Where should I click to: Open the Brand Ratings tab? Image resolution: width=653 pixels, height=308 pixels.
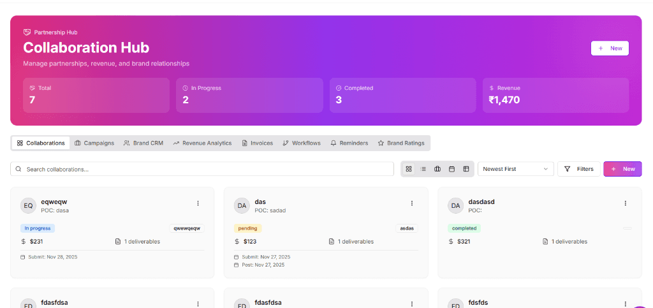[401, 143]
